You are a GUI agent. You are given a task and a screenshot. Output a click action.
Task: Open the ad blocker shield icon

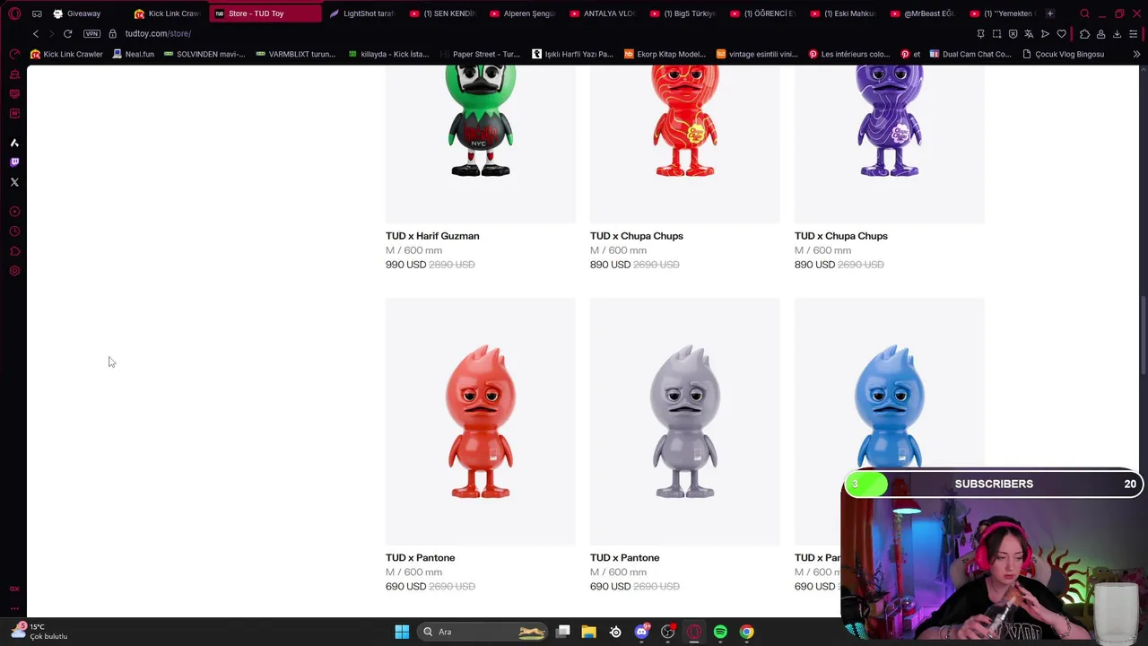point(1013,34)
